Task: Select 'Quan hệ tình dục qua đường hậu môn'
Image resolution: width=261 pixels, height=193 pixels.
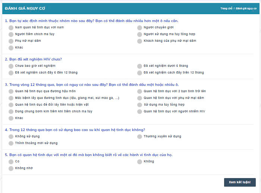Action: 11,91
